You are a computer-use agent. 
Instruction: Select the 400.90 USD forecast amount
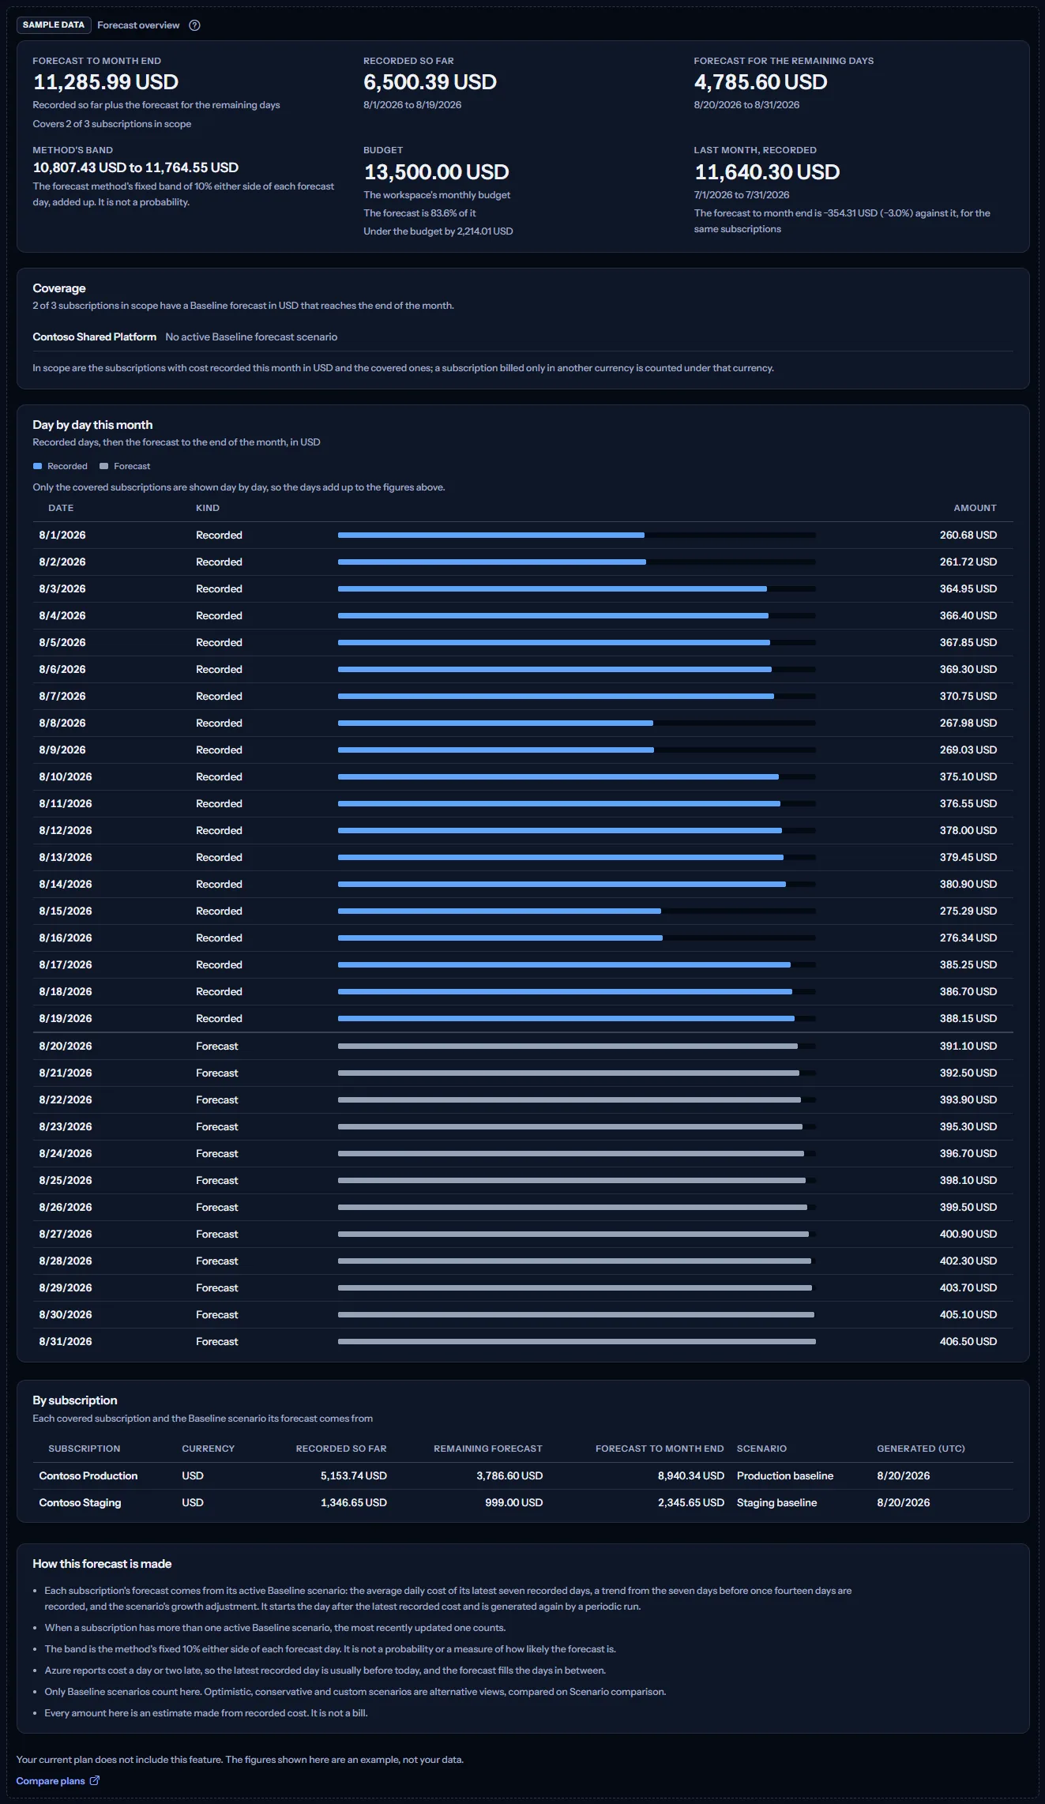[x=968, y=1234]
